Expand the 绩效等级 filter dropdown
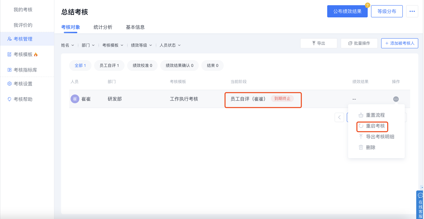Image resolution: width=424 pixels, height=219 pixels. click(x=141, y=45)
